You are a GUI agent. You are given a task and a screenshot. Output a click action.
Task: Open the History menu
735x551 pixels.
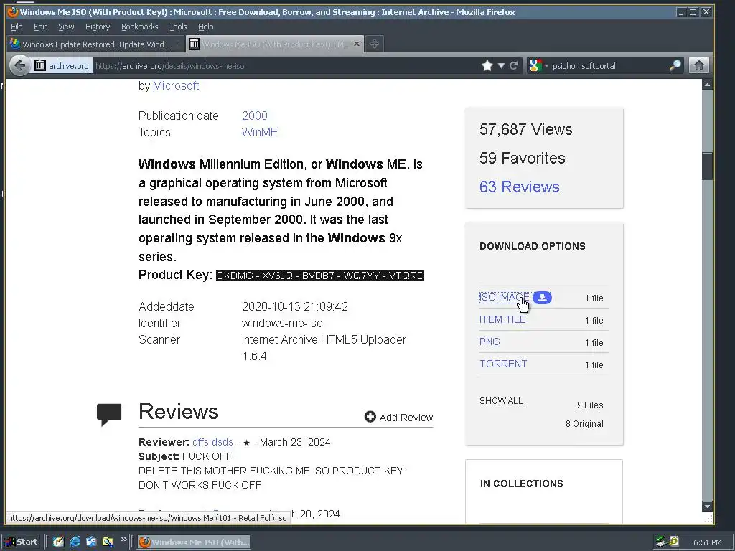(98, 27)
